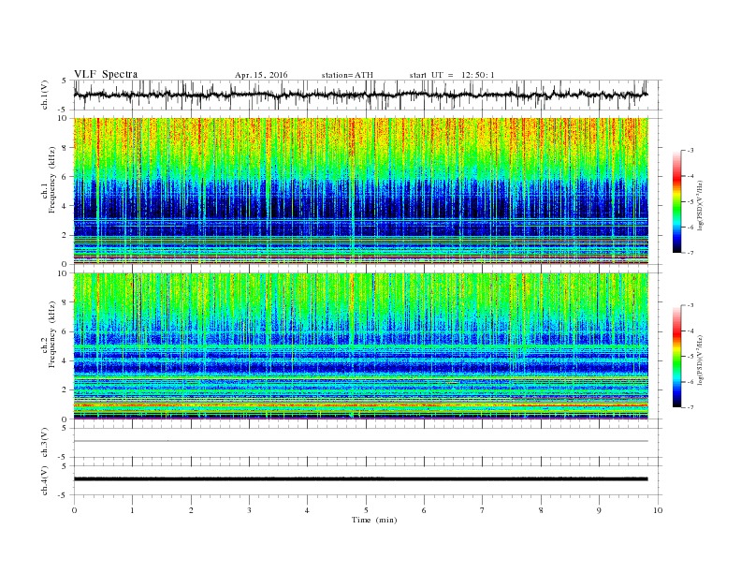
Task: Click the thick ch.4 voltage trace
Action: pyautogui.click(x=361, y=479)
